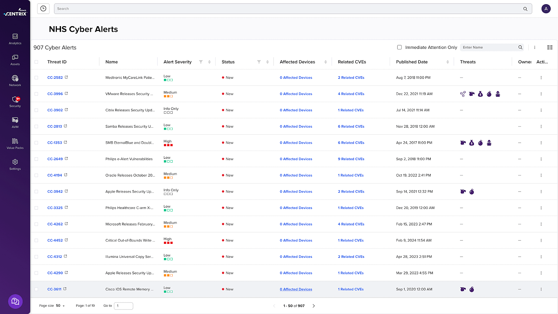Screen dimensions: 558x314
Task: Click the Threats column header
Action: pos(468,62)
